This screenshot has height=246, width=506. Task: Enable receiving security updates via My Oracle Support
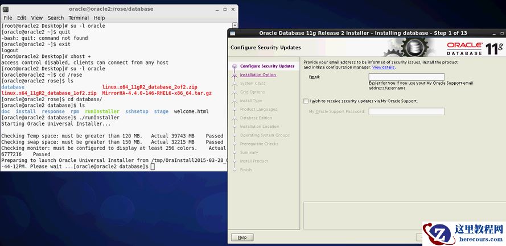pos(306,101)
